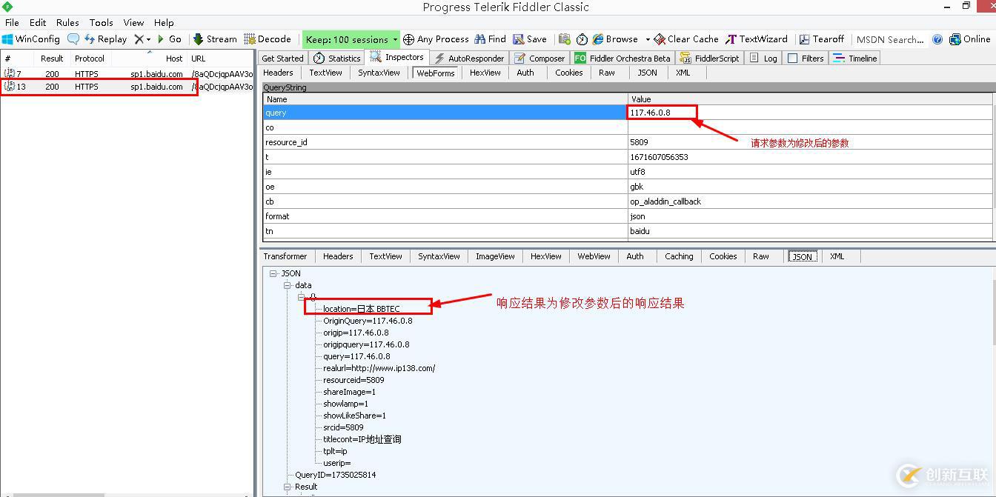Switch to the response Raw tab
Screen dimensions: 996x497
coord(761,256)
